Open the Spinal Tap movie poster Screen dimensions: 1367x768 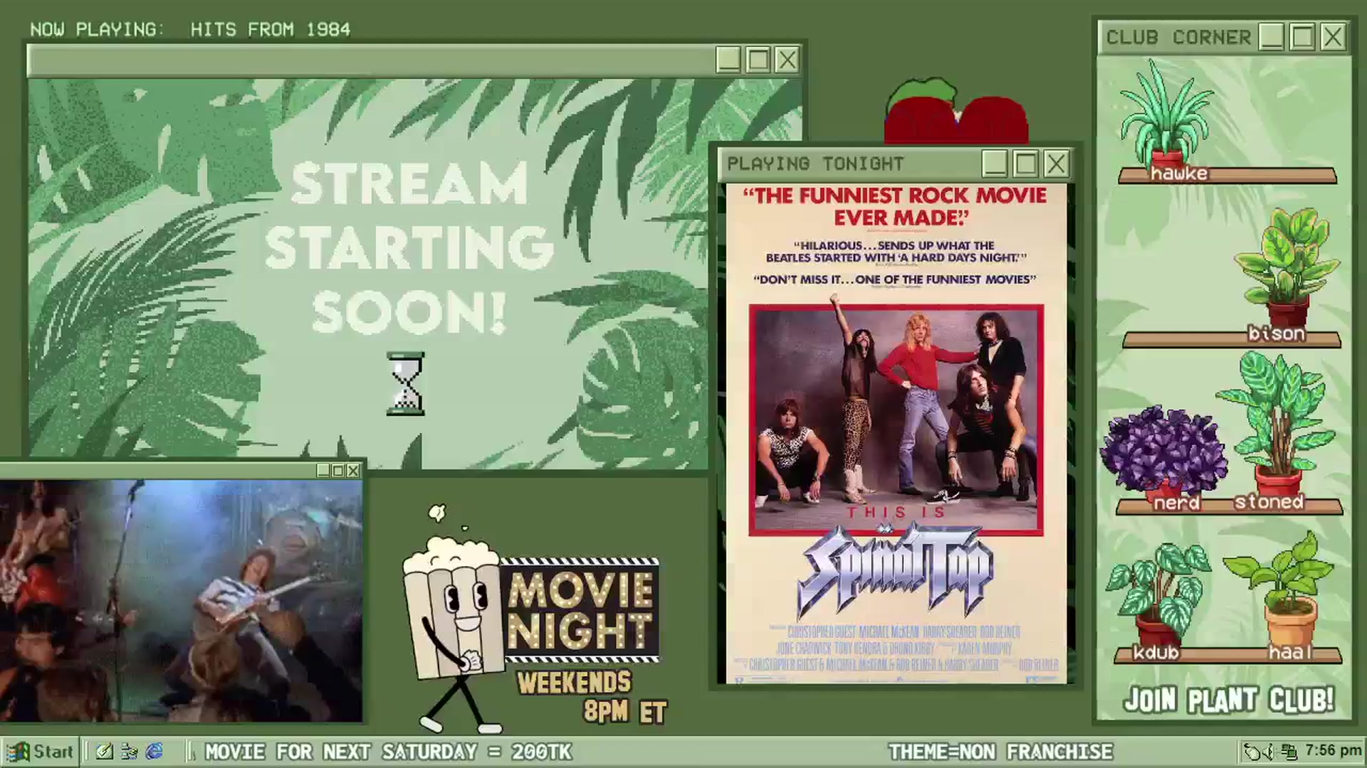[x=896, y=434]
